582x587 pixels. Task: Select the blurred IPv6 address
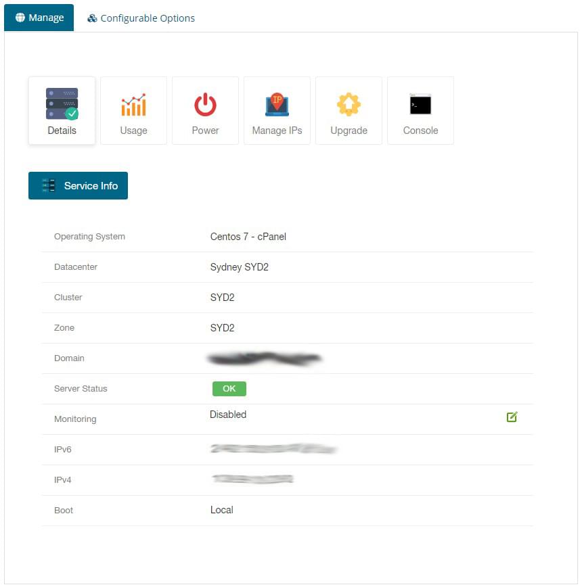click(273, 449)
